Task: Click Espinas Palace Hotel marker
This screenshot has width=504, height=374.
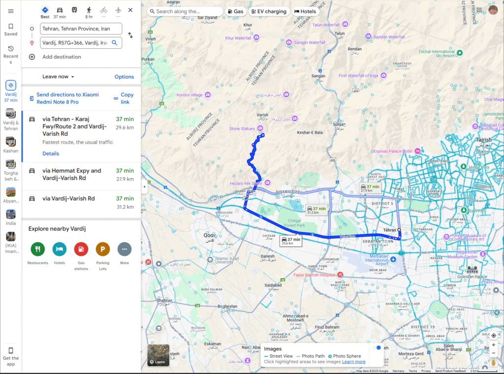Action: 417,151
